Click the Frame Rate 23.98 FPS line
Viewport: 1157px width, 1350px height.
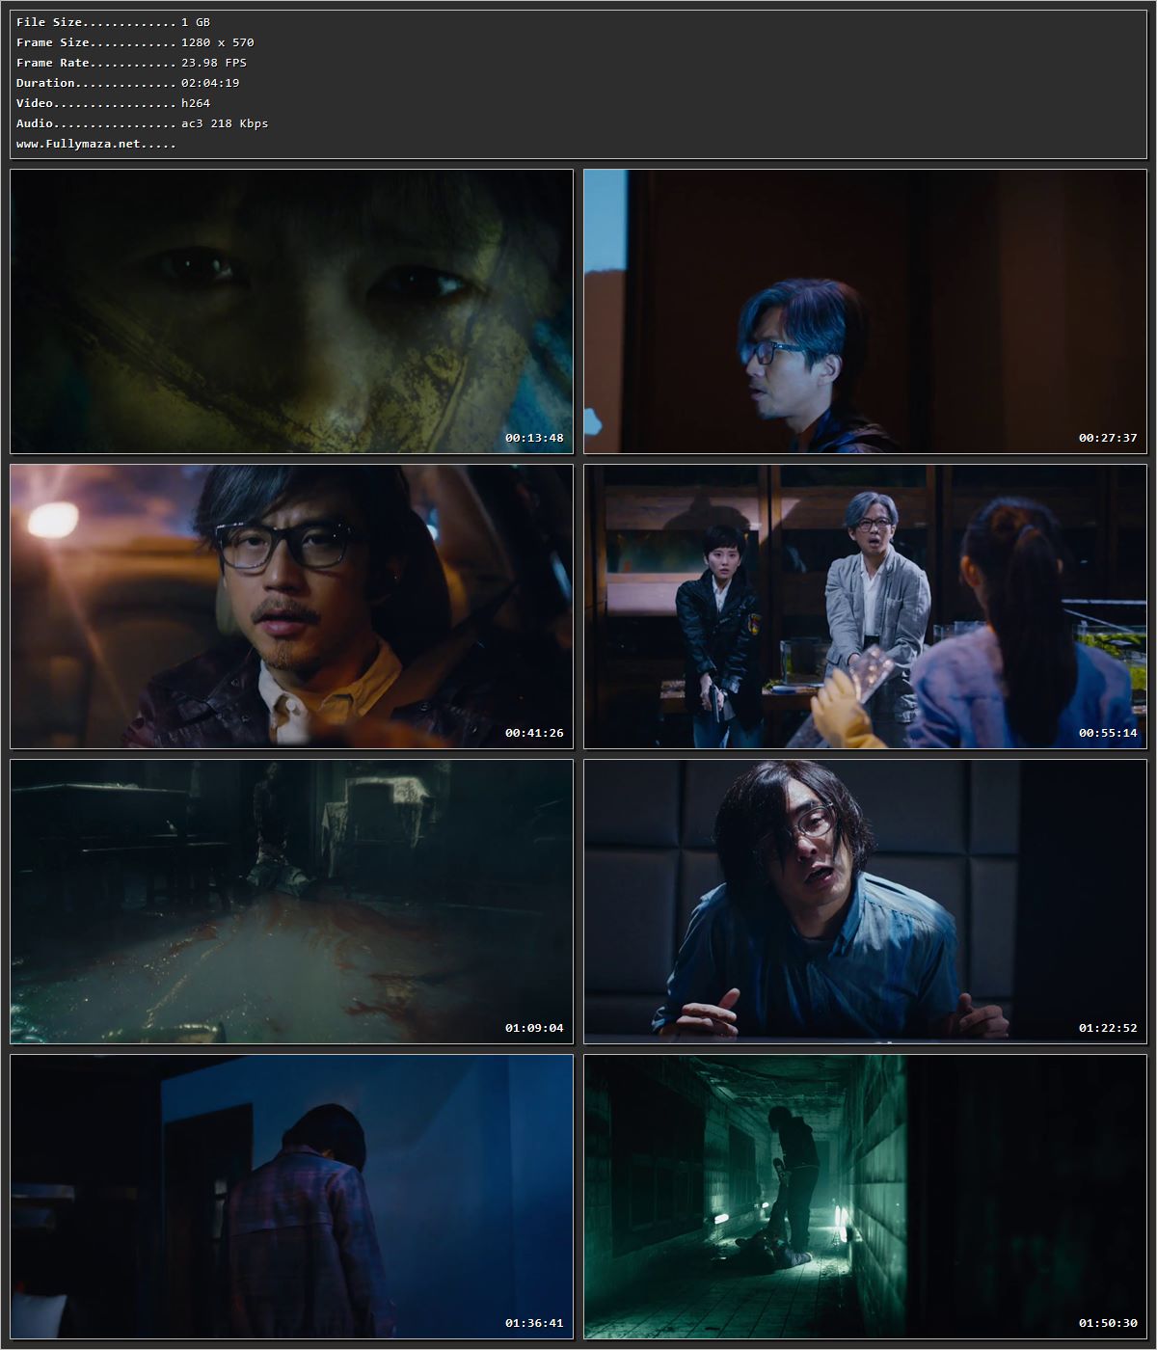pyautogui.click(x=131, y=63)
